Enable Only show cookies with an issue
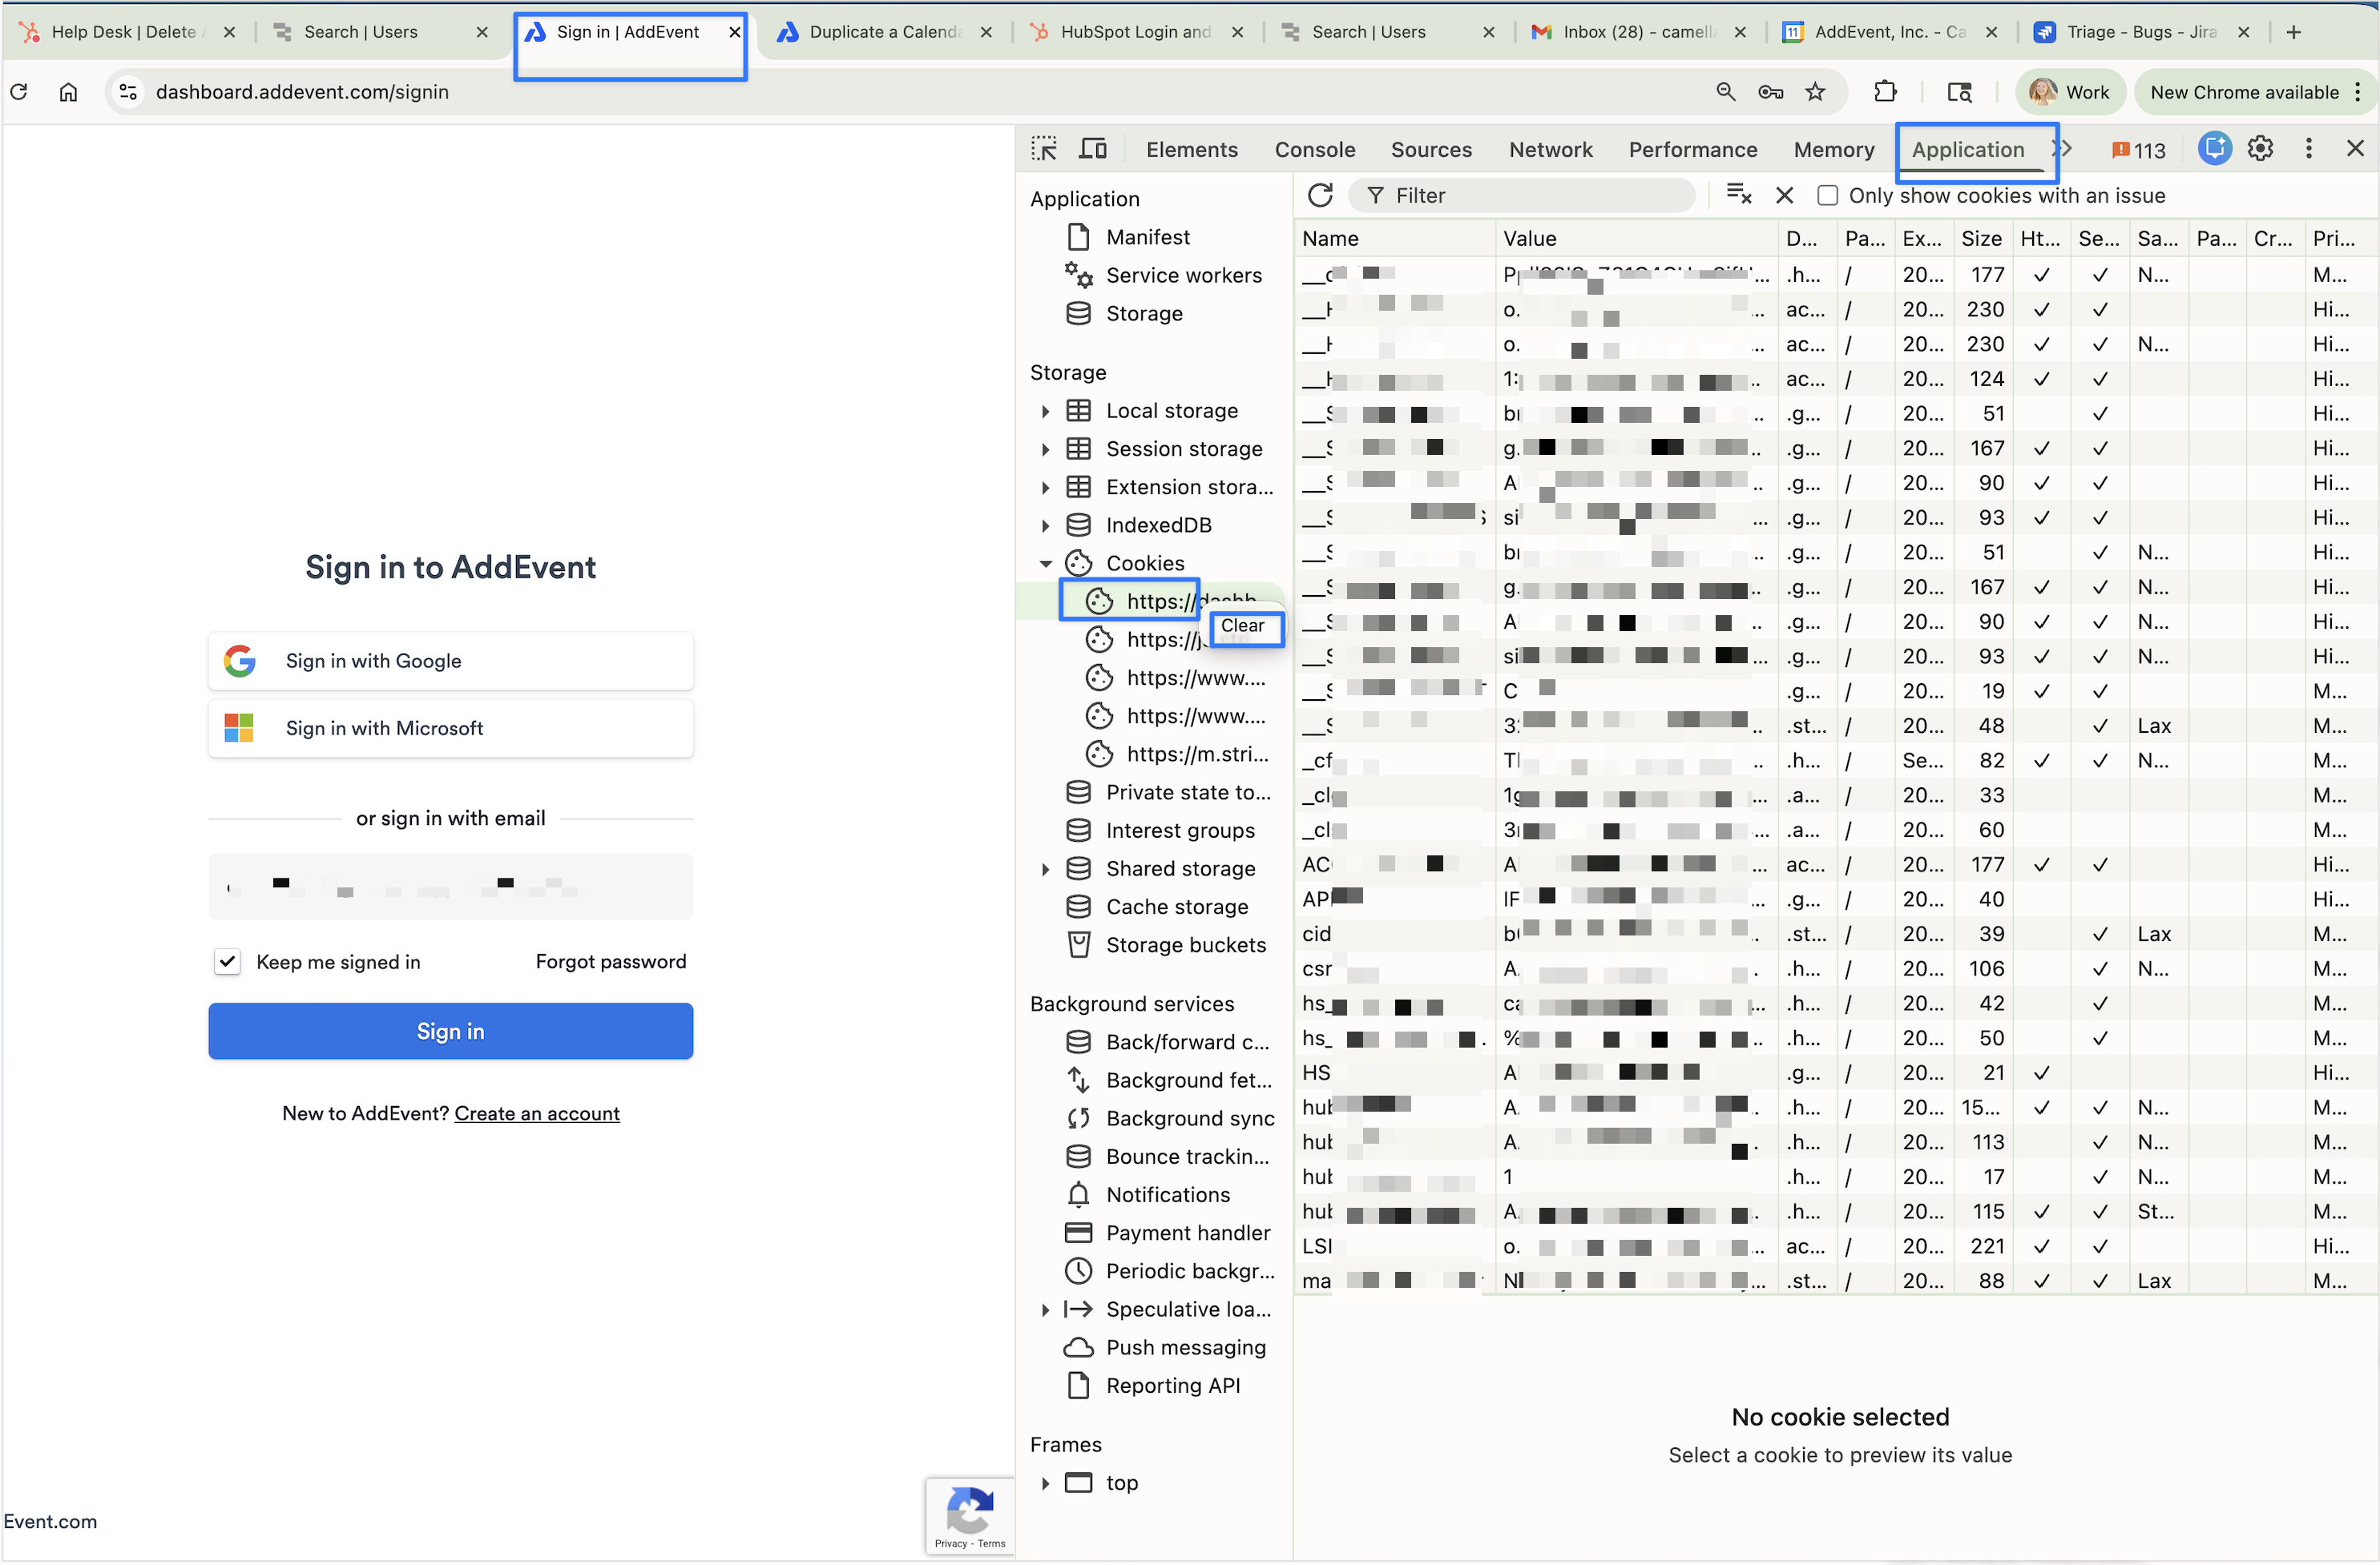Screen dimensions: 2380x1565 [1827, 196]
